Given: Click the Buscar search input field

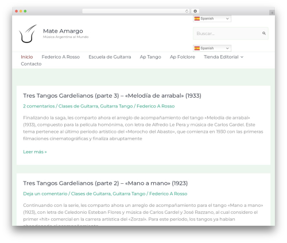Looking at the screenshot, I should 231,33.
